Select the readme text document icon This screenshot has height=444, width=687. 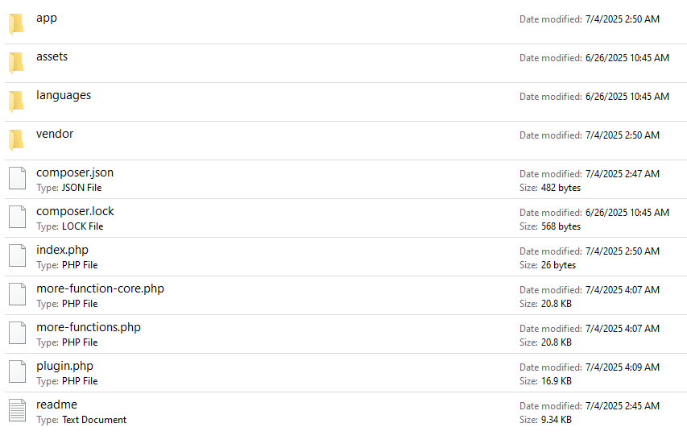[17, 410]
